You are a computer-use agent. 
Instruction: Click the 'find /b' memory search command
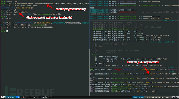click(x=45, y=5)
